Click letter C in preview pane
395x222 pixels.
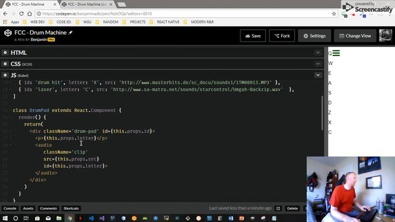330,132
